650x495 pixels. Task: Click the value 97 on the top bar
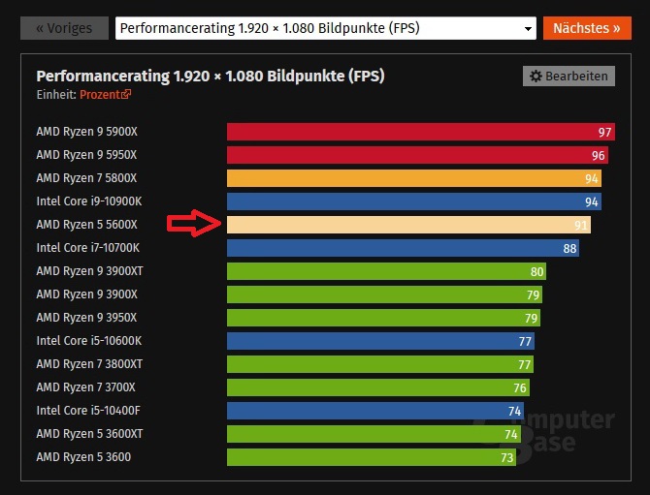[604, 133]
